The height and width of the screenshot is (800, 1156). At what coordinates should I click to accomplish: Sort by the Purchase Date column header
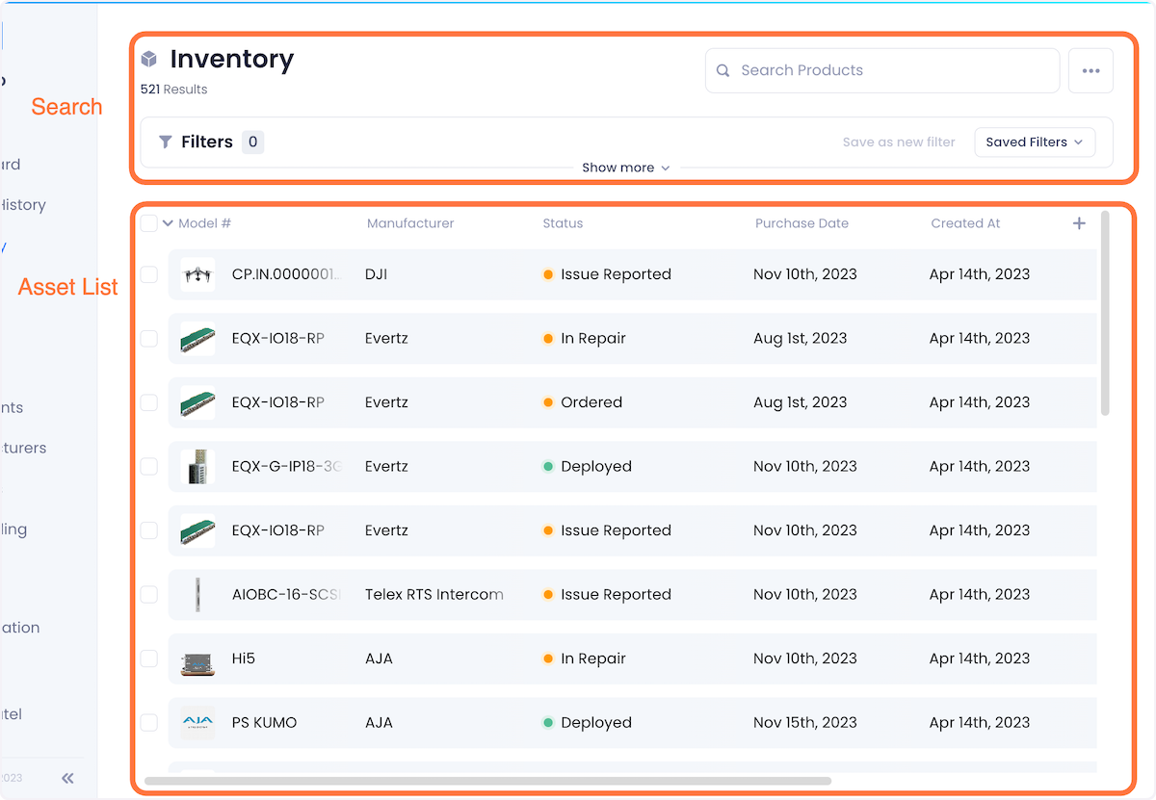(x=801, y=223)
